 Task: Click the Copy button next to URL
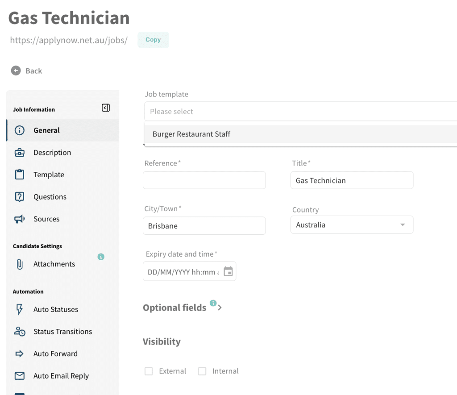[x=153, y=40]
